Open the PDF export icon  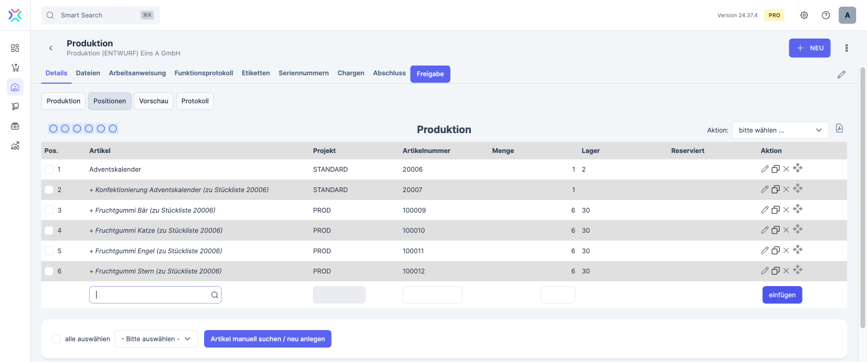839,129
